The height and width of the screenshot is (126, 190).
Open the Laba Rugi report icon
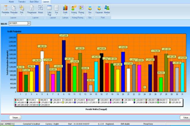pyautogui.click(x=49, y=8)
